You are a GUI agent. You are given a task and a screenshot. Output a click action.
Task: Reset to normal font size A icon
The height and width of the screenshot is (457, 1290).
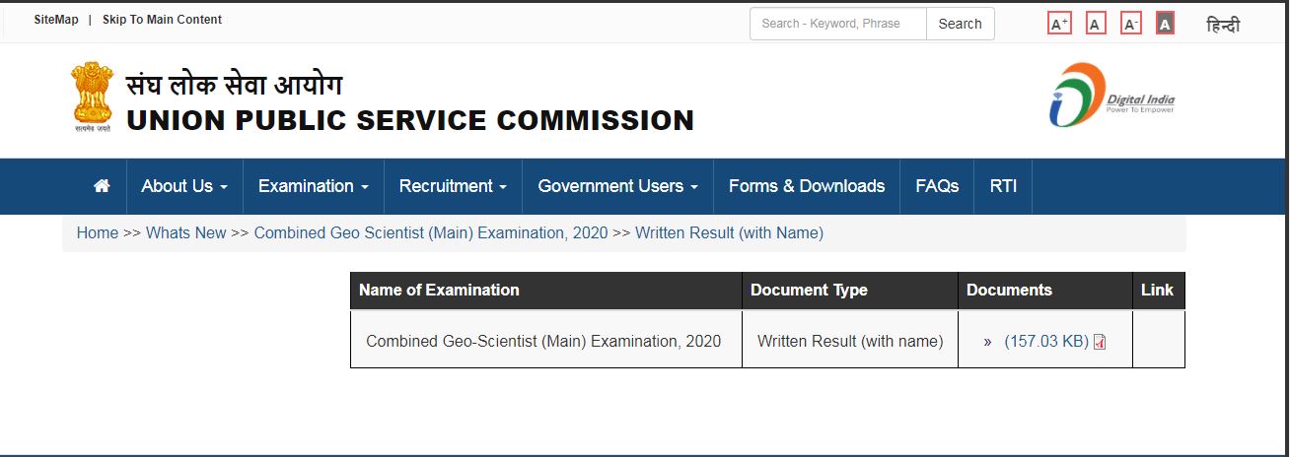(1096, 24)
